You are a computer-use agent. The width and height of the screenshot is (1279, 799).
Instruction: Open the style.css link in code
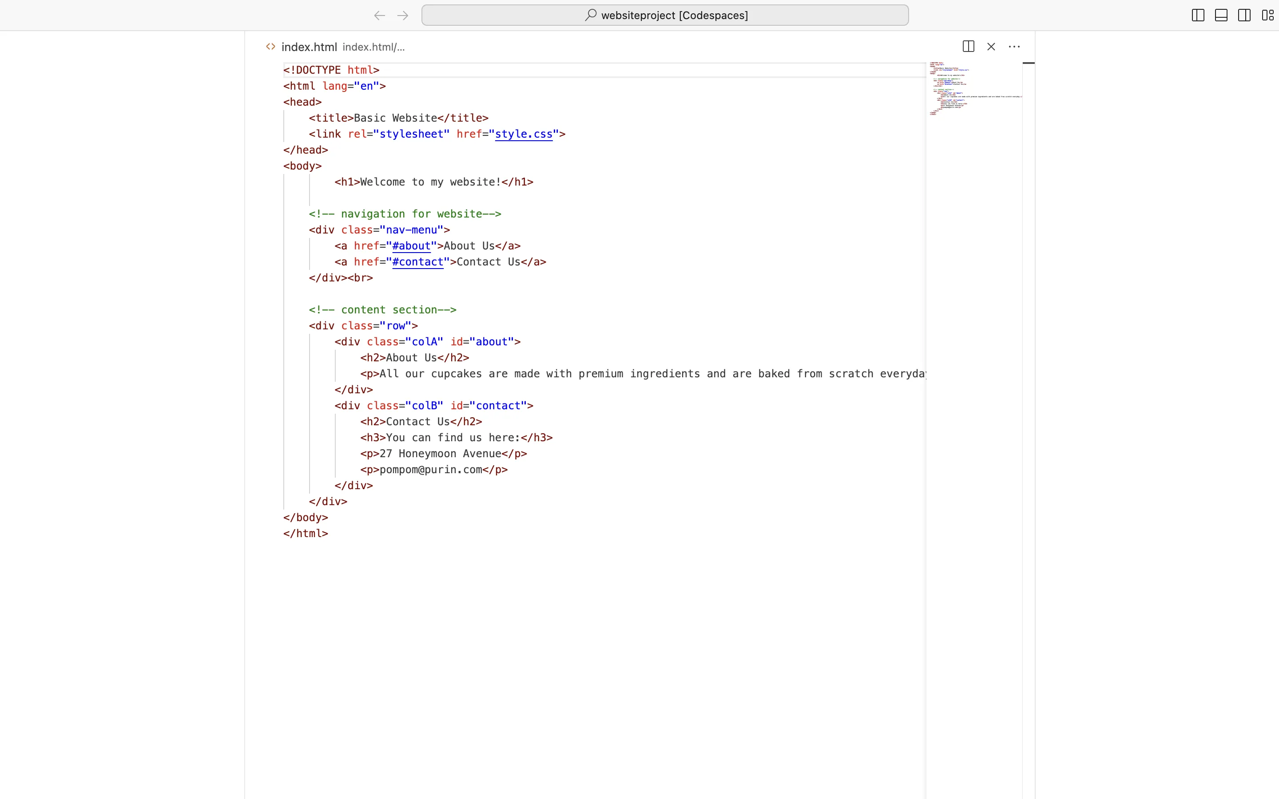[523, 134]
